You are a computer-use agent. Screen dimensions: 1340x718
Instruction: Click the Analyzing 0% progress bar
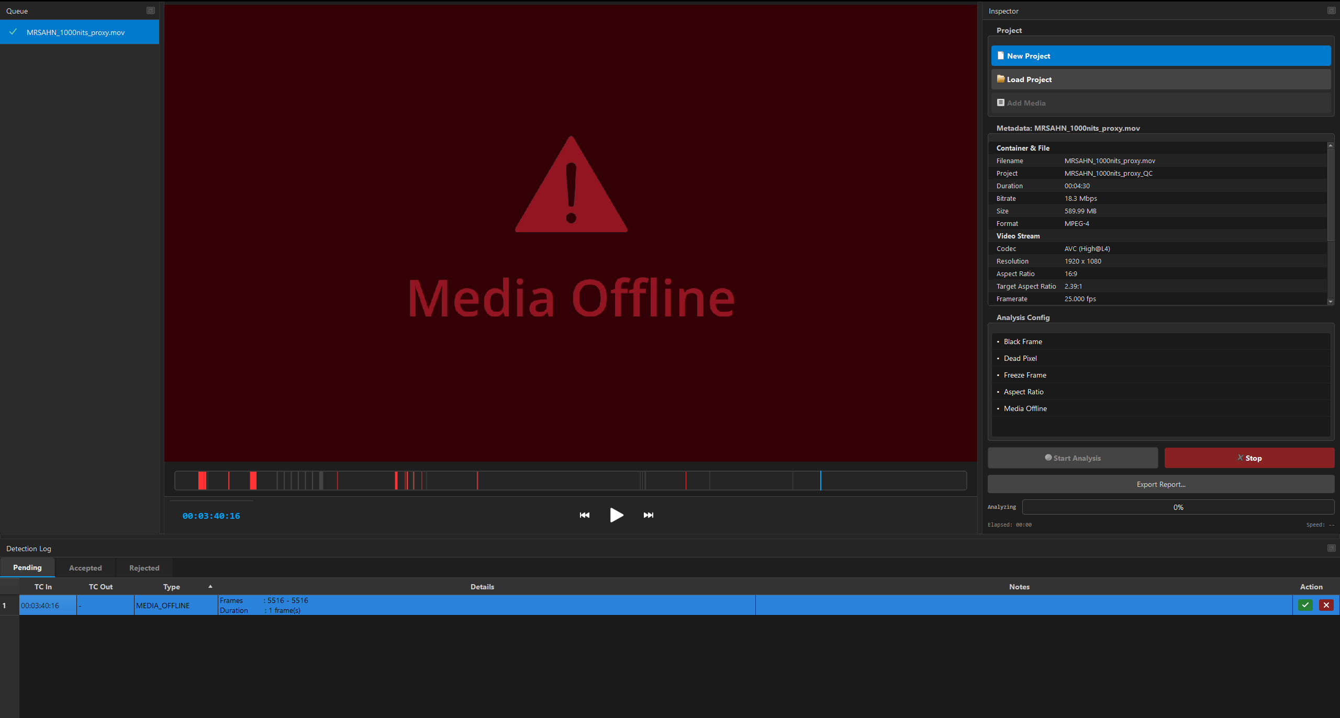point(1178,506)
